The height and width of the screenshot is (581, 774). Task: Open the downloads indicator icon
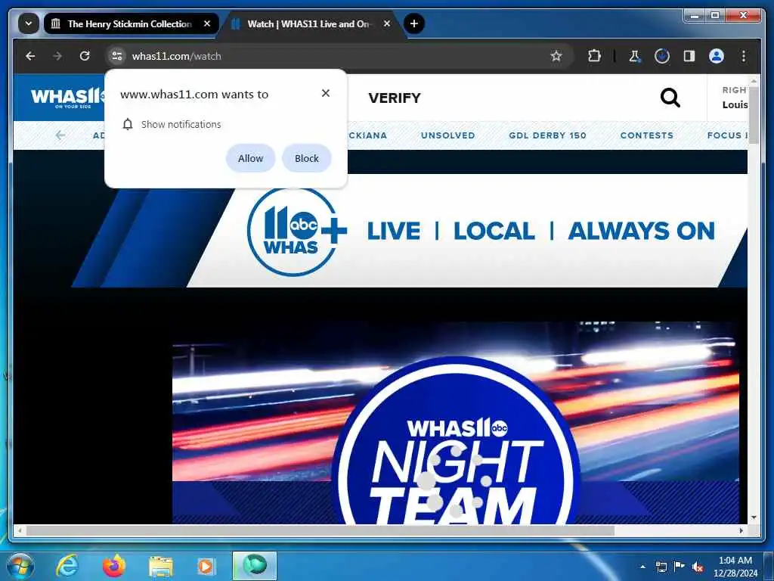click(662, 56)
